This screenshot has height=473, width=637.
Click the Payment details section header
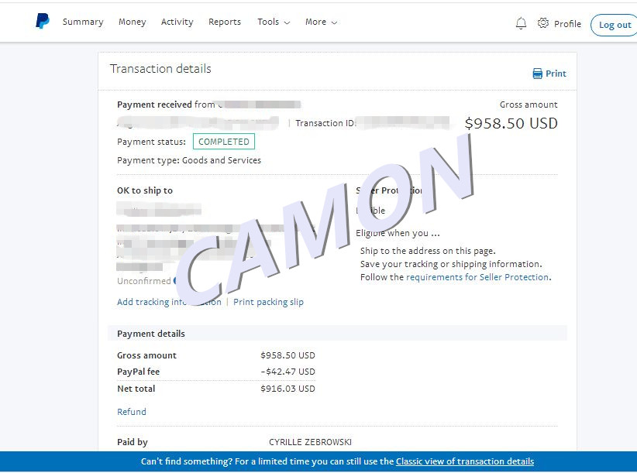(x=151, y=334)
